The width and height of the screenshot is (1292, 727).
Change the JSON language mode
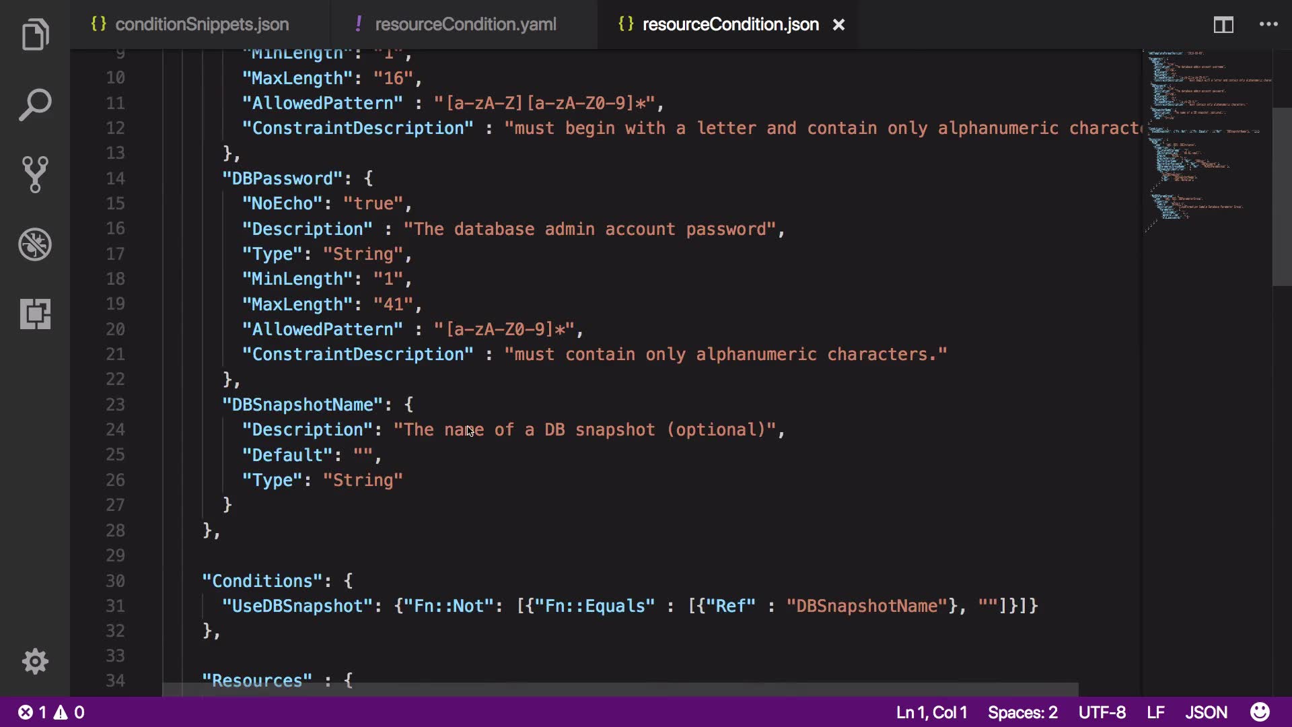(1206, 712)
